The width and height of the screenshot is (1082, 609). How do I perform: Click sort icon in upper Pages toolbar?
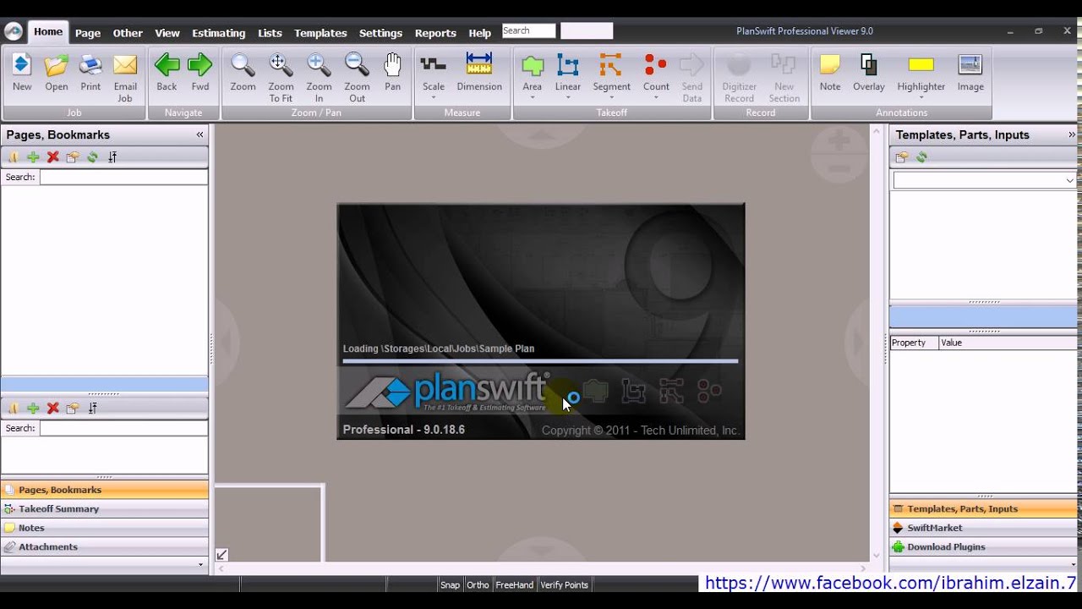click(112, 157)
